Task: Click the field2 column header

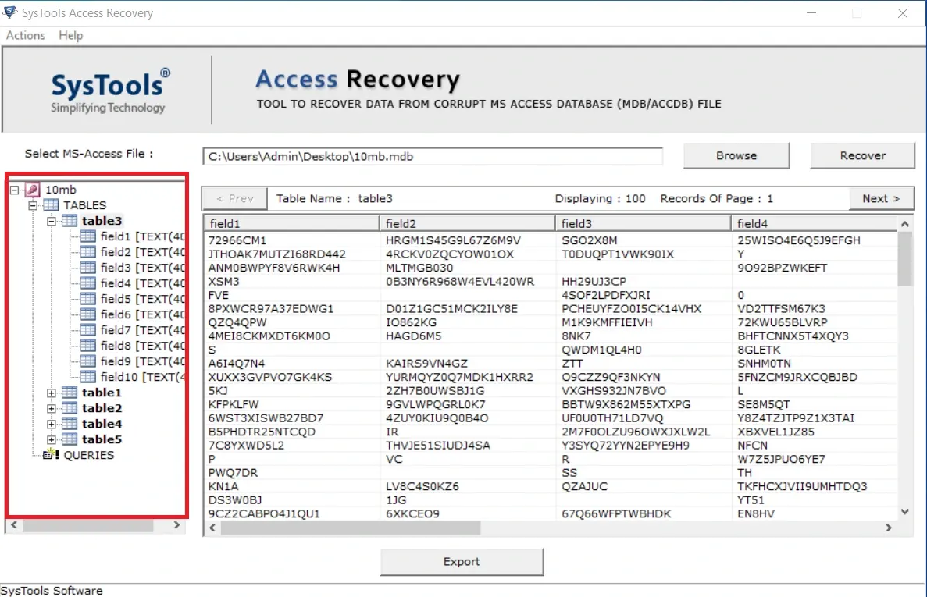Action: click(467, 223)
